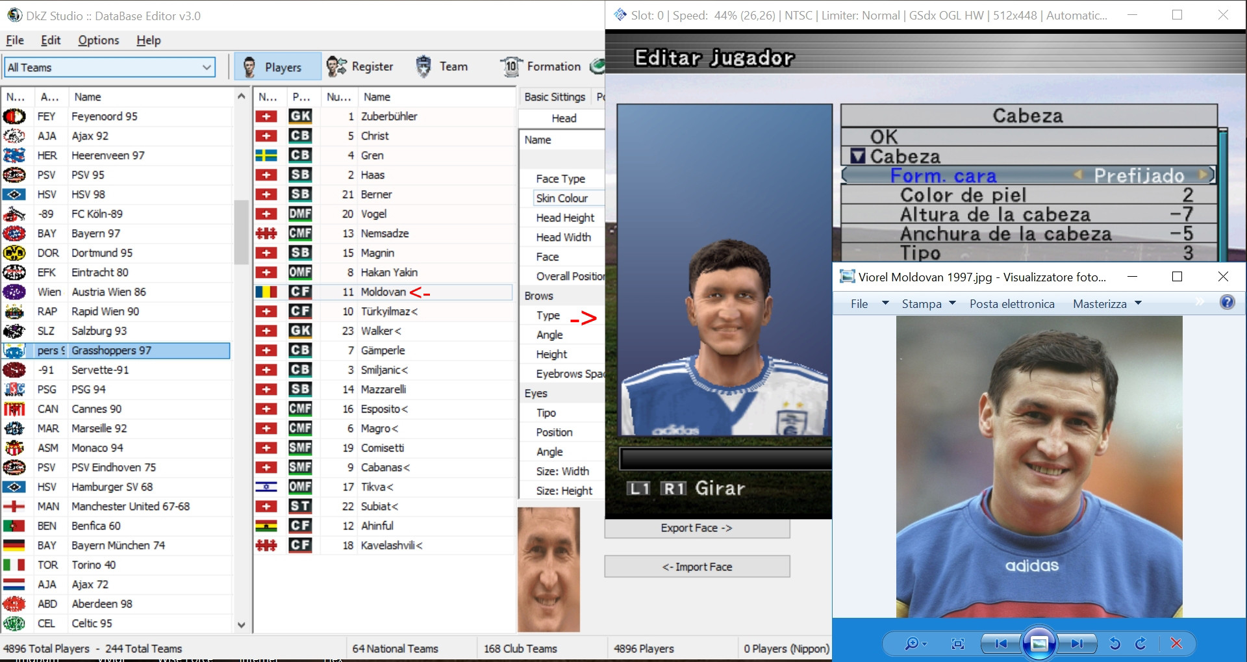Click the Export Face button
This screenshot has height=662, width=1247.
pyautogui.click(x=697, y=528)
